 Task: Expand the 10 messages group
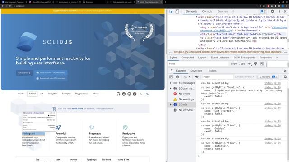point(171,83)
